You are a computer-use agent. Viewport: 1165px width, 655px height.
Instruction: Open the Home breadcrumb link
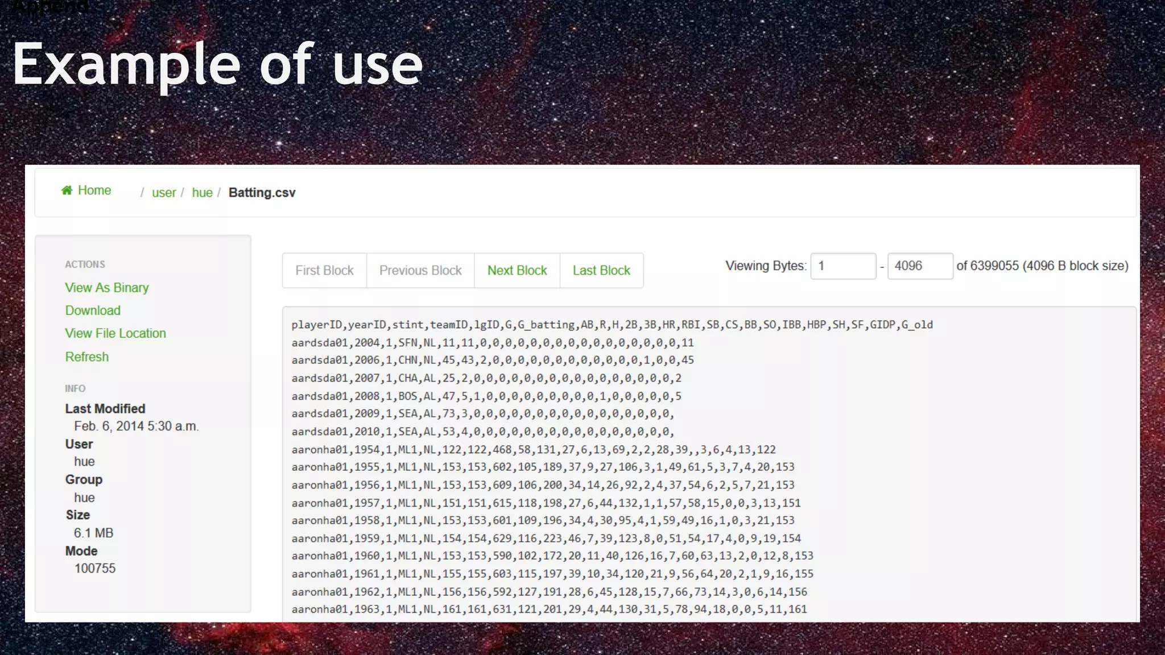click(x=94, y=190)
